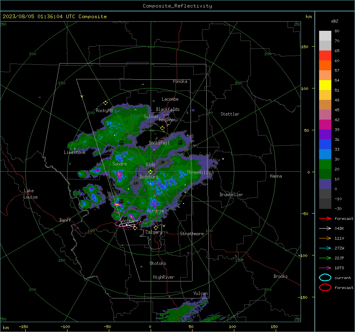Select the light gray 80 dBZ legend swatch
The image size is (355, 332).
click(x=325, y=36)
